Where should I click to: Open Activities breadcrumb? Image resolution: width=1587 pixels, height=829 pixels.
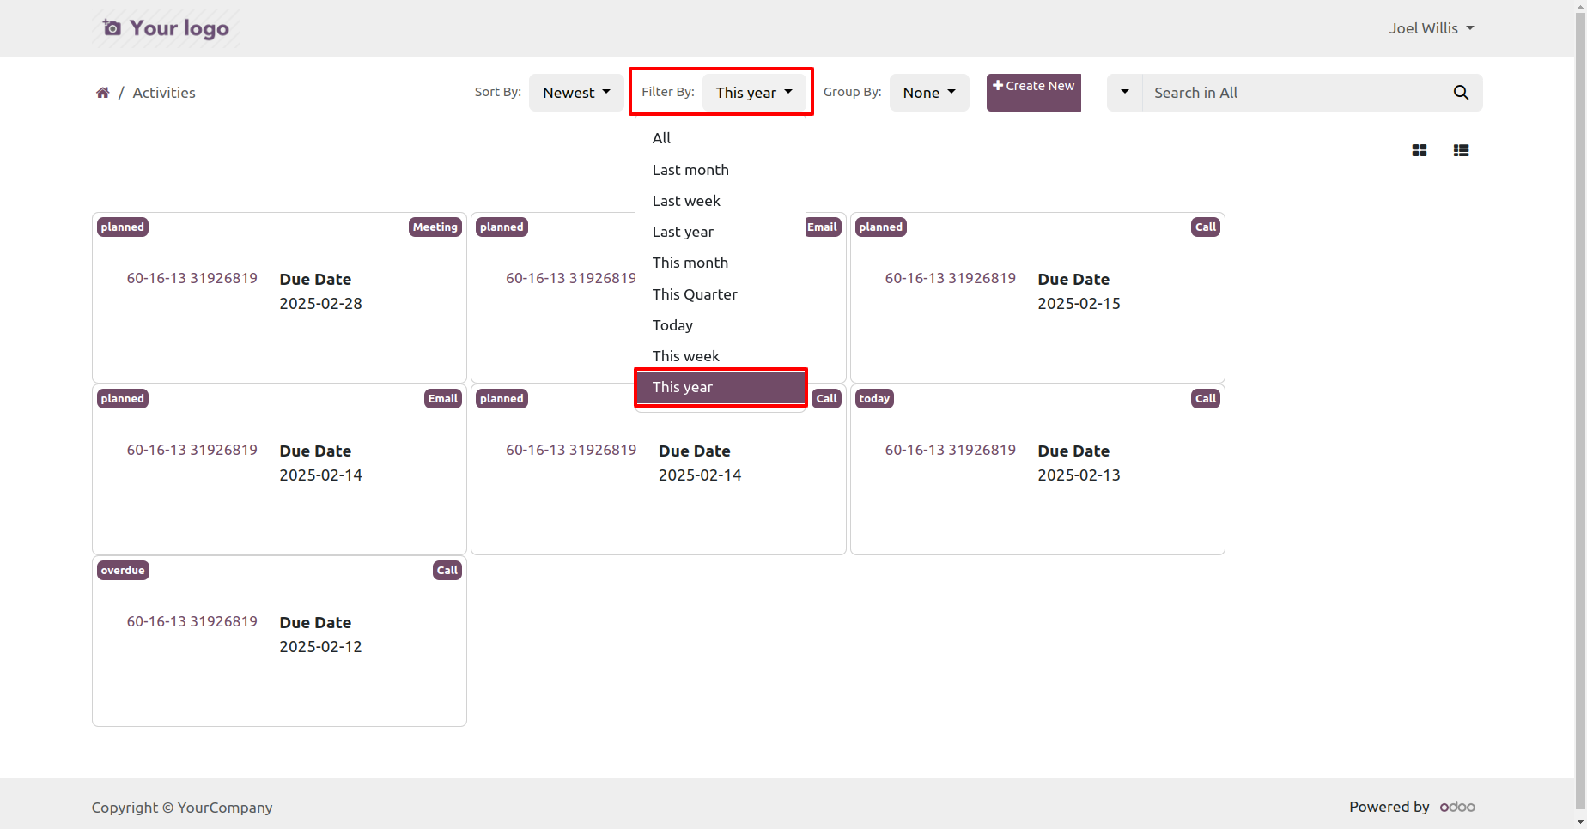(x=164, y=93)
